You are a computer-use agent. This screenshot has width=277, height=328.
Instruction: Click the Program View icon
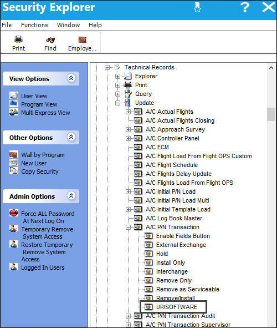(x=14, y=104)
